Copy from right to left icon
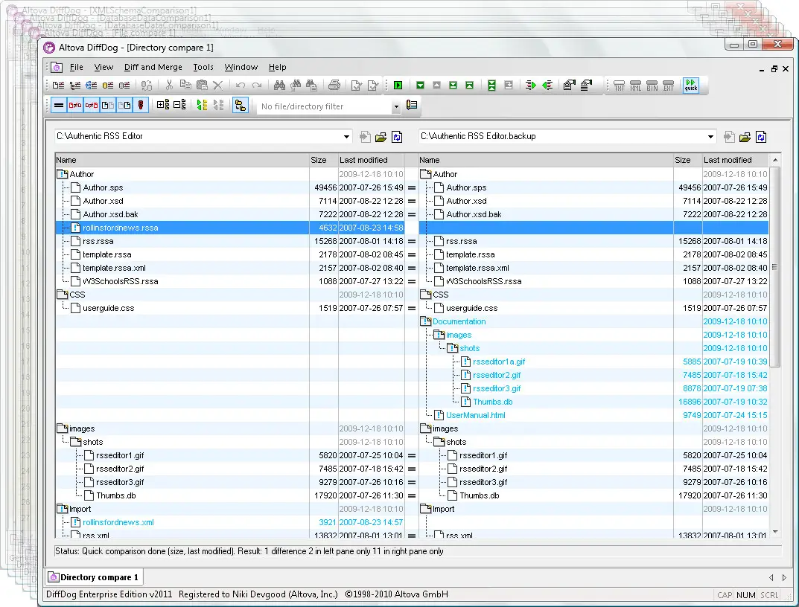The height and width of the screenshot is (607, 799). pos(547,85)
